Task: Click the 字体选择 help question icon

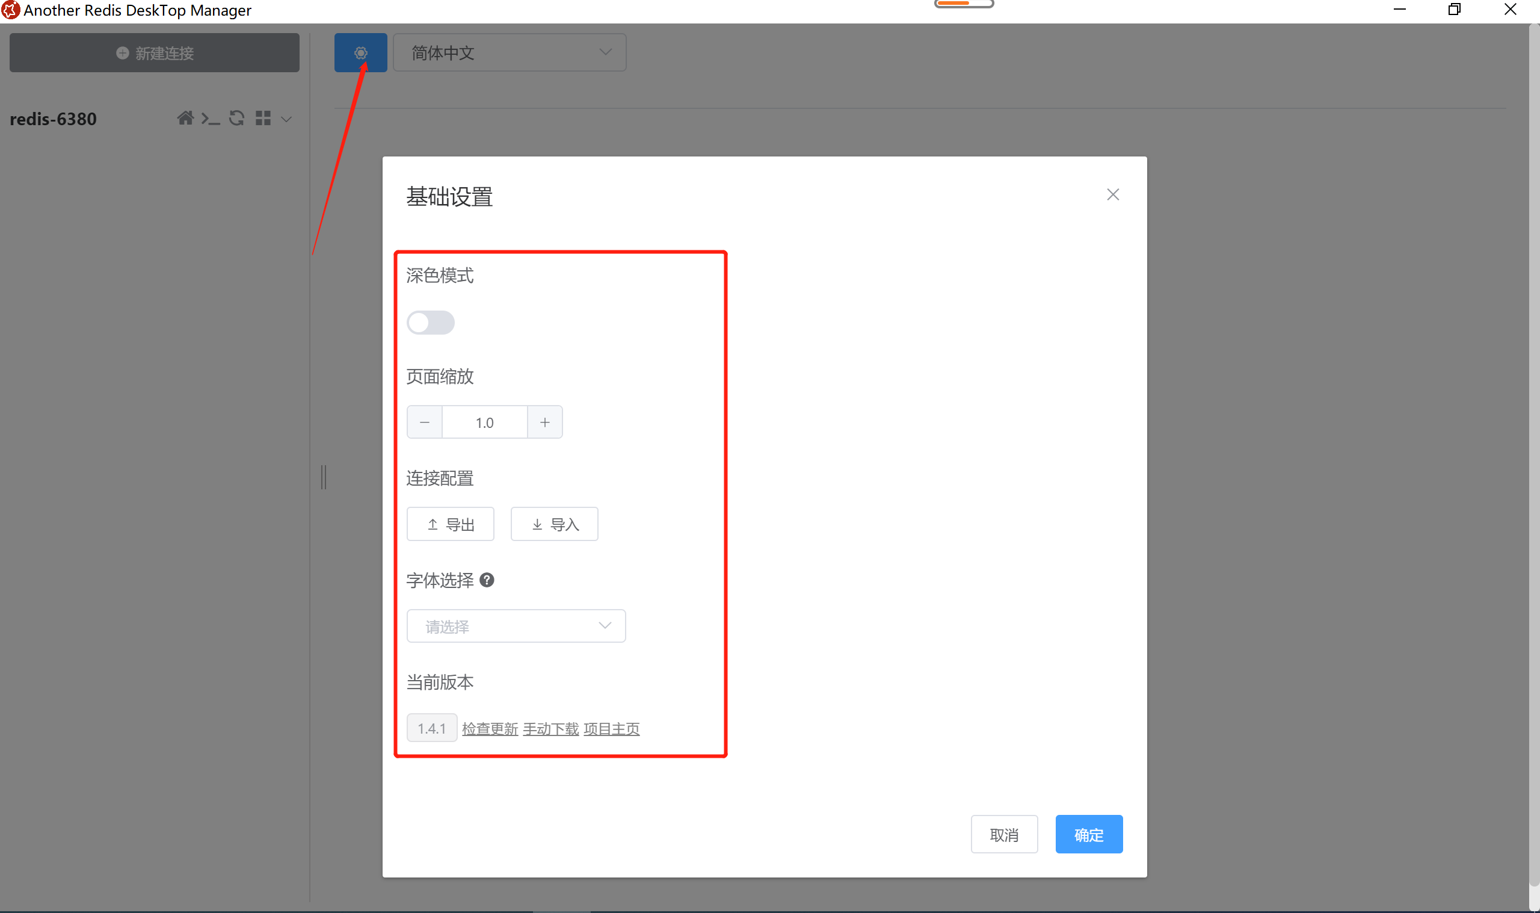Action: point(487,580)
